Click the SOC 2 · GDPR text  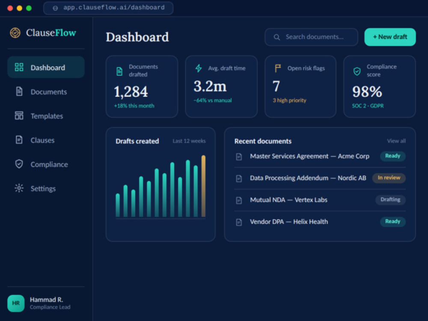tap(368, 106)
